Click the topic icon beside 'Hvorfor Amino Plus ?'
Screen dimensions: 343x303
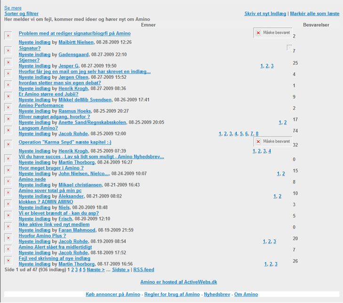(x=8, y=238)
